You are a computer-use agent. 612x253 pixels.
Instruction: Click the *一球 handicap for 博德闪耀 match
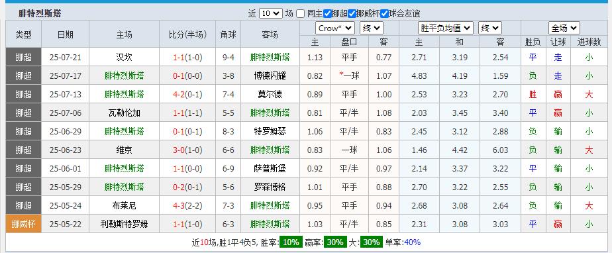349,76
